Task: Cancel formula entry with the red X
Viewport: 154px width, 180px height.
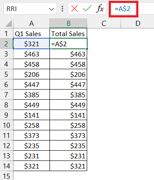Action: [x=74, y=9]
